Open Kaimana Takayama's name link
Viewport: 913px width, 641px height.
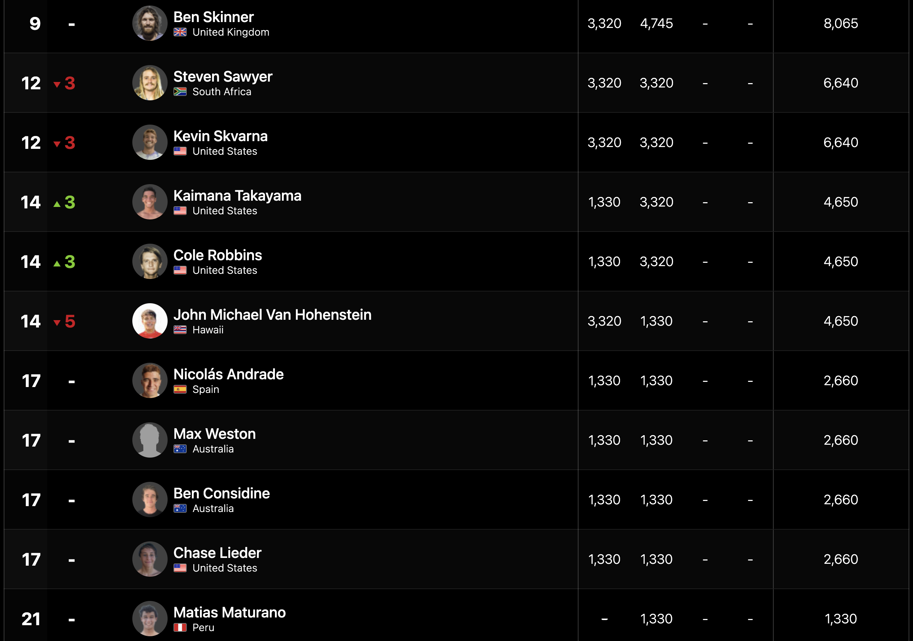[237, 196]
